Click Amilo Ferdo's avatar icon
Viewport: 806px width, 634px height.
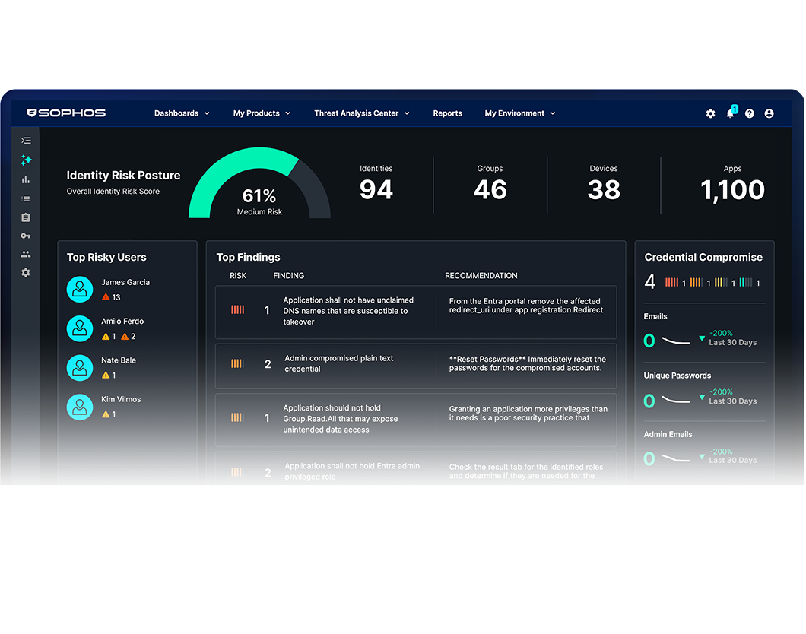coord(80,328)
